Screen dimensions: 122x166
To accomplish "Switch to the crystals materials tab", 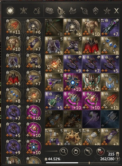I will (x=73, y=11).
